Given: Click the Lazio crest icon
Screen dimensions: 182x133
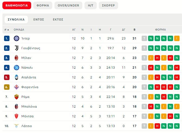Looking at the screenshot, I should click(x=17, y=126).
